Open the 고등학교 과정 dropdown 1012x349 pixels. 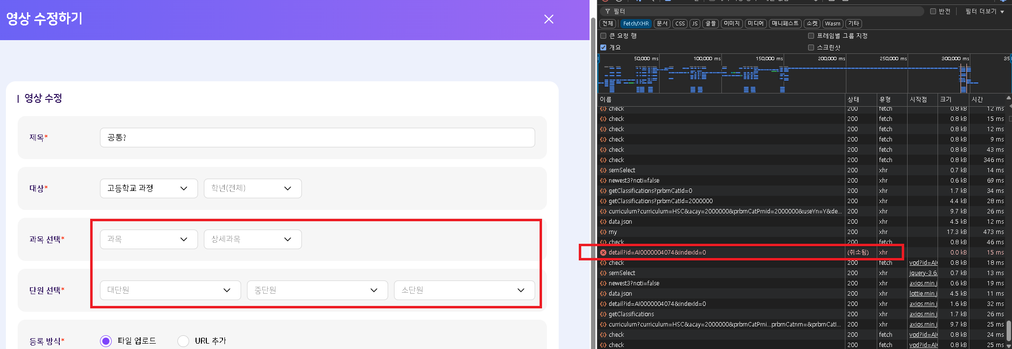[148, 188]
